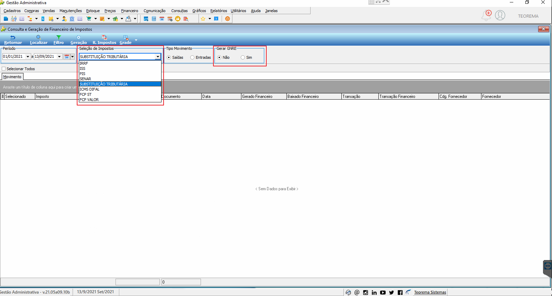Click the R. Impostos button
This screenshot has width=552, height=296.
click(x=104, y=40)
